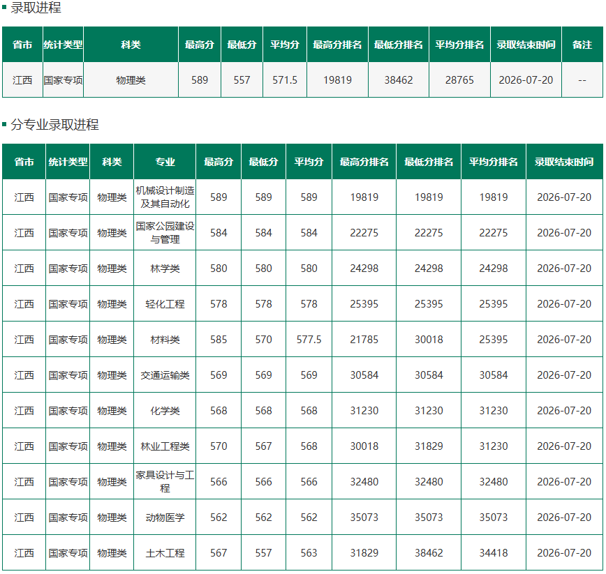Click the 563 average score for 土木工程
Image resolution: width=606 pixels, height=574 pixels.
(309, 553)
